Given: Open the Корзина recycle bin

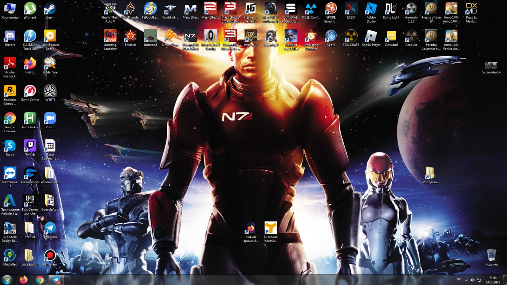Looking at the screenshot, I should click(492, 258).
